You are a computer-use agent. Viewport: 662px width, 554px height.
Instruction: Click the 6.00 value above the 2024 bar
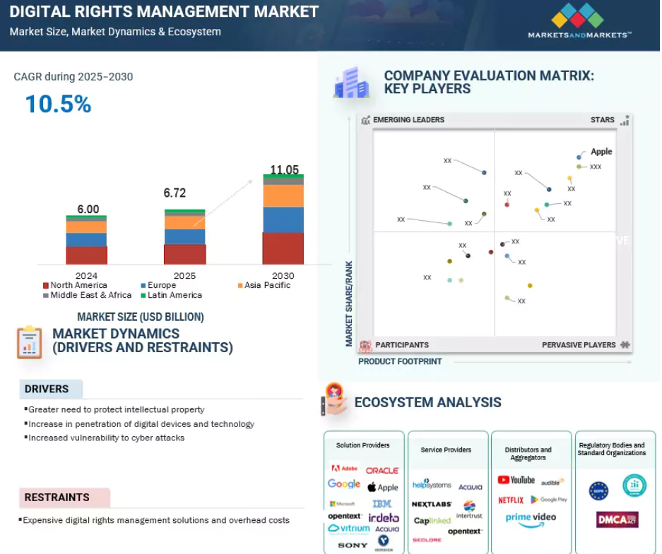click(x=88, y=209)
